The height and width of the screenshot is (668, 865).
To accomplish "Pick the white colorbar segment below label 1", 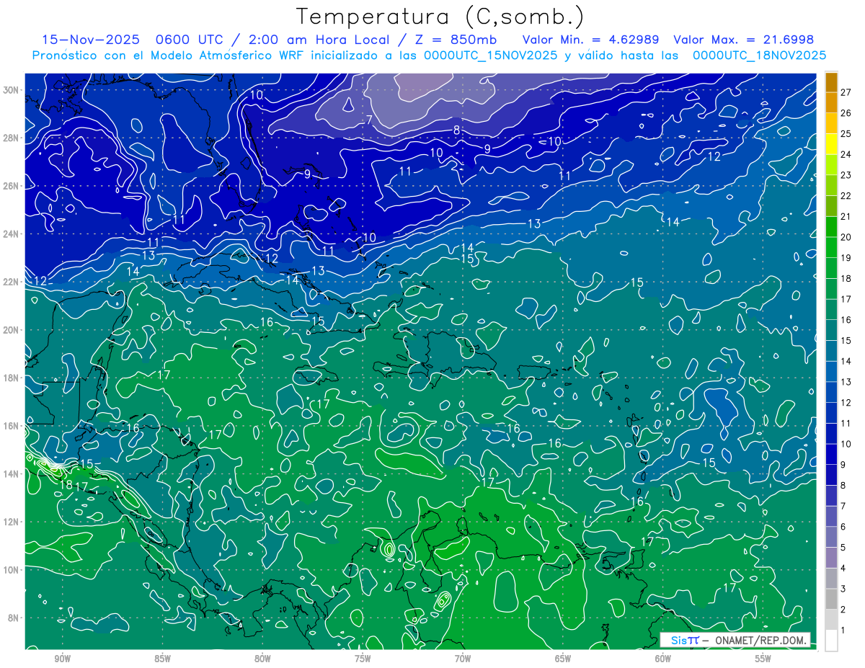I will [x=831, y=641].
